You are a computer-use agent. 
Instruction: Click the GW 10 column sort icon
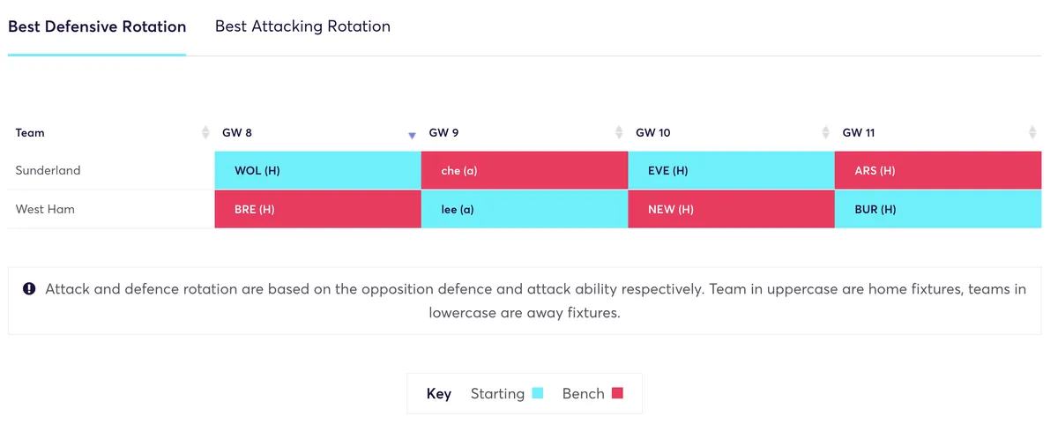(825, 133)
